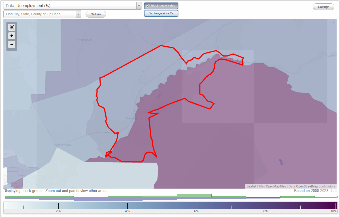Expand the location search dropdown arrow
Screen dimensions: 340x218
(78, 14)
